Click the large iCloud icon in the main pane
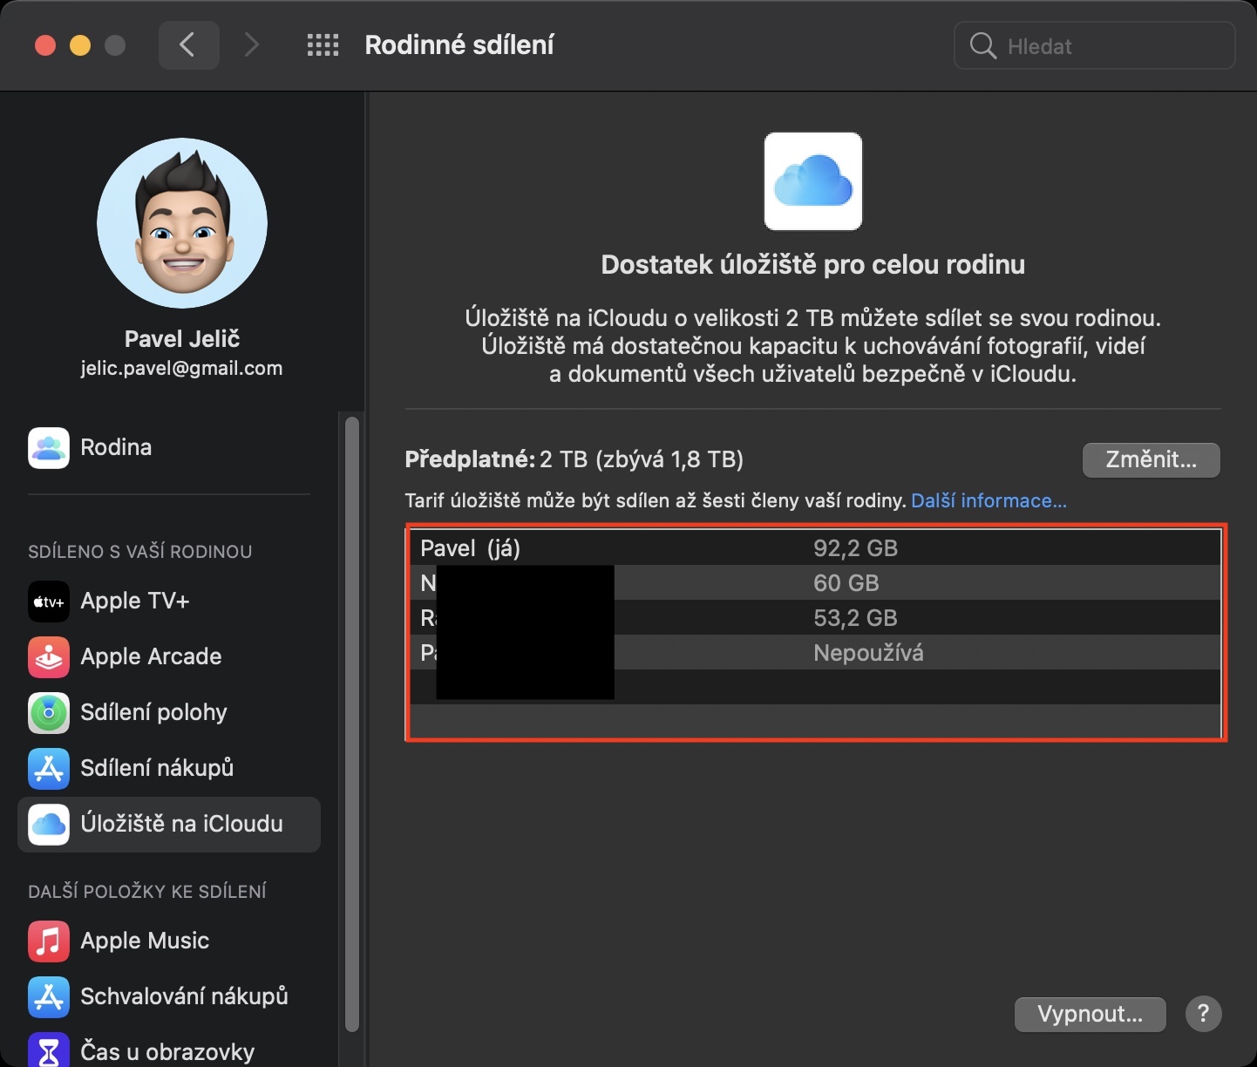This screenshot has height=1067, width=1257. tap(813, 181)
